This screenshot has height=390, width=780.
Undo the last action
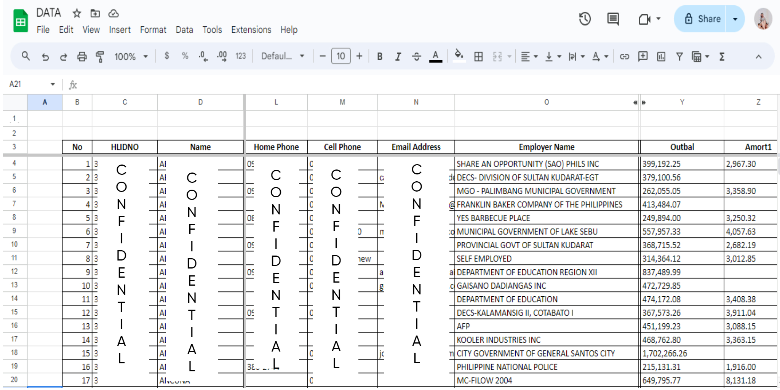[45, 57]
